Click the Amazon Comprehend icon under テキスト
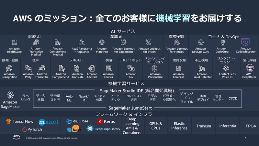 62,68
